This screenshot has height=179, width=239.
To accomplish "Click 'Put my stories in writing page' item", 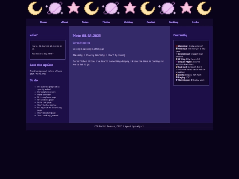I will pos(50,109).
